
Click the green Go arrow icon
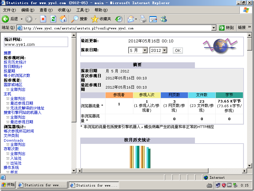click(221, 28)
